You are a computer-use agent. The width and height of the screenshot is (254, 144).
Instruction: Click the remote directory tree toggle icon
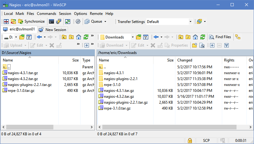tap(238, 37)
